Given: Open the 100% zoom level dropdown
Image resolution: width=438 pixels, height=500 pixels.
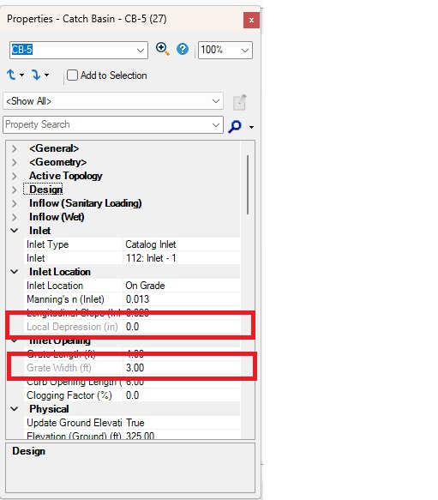Looking at the screenshot, I should click(245, 50).
